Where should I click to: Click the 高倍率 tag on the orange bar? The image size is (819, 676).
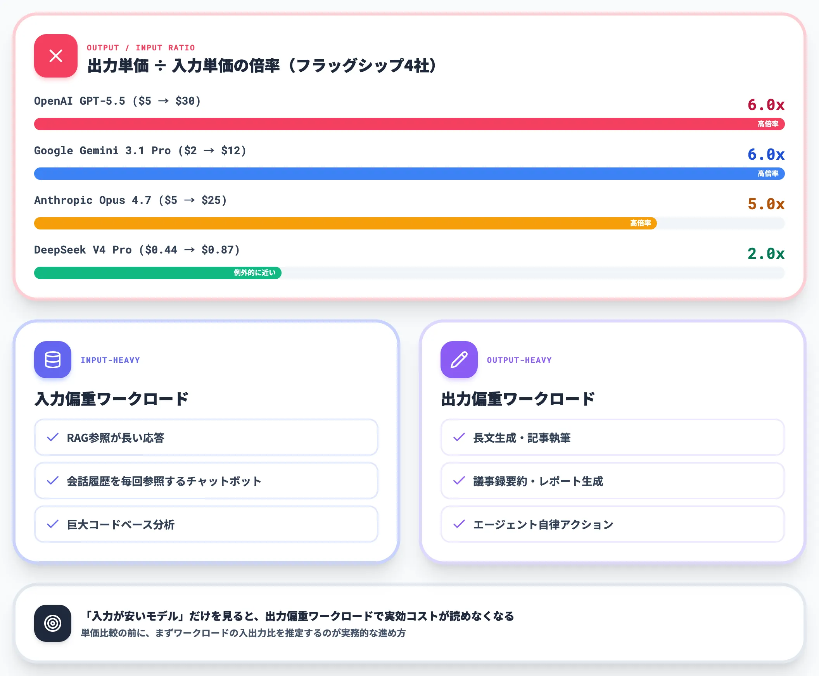tap(641, 223)
